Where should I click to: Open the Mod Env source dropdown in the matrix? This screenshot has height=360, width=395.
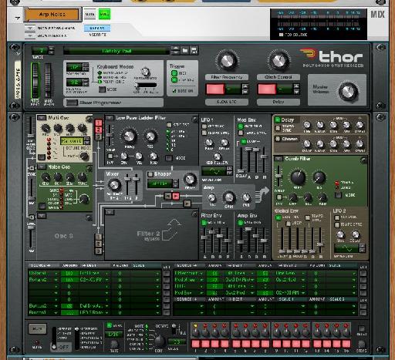click(201, 293)
